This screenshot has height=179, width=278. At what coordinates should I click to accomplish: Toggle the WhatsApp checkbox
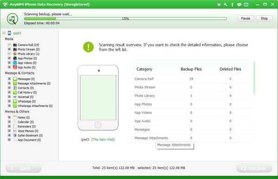click(x=9, y=101)
